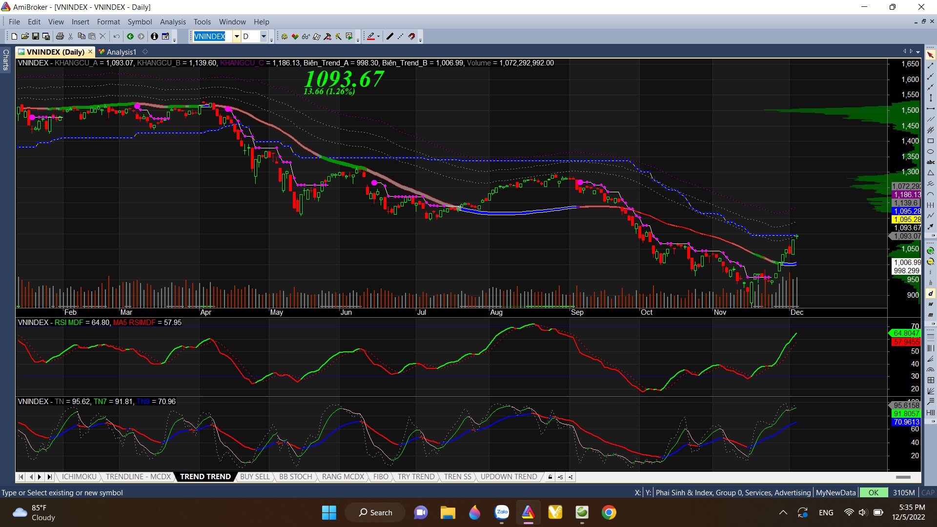Select the trend line drawing tool

tap(931, 65)
